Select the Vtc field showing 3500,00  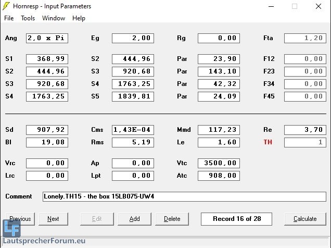[219, 163]
